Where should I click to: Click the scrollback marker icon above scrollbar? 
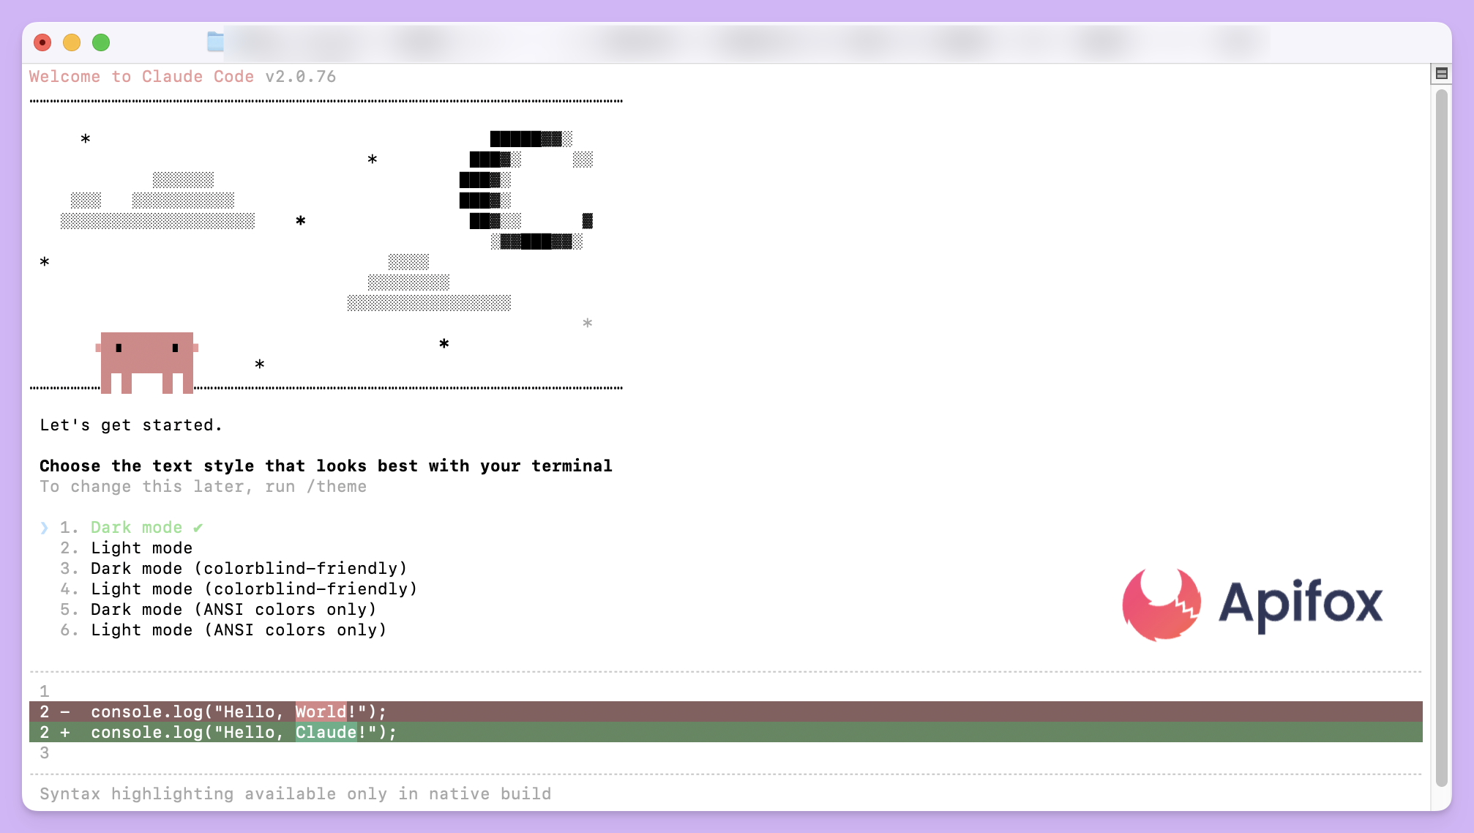coord(1441,73)
